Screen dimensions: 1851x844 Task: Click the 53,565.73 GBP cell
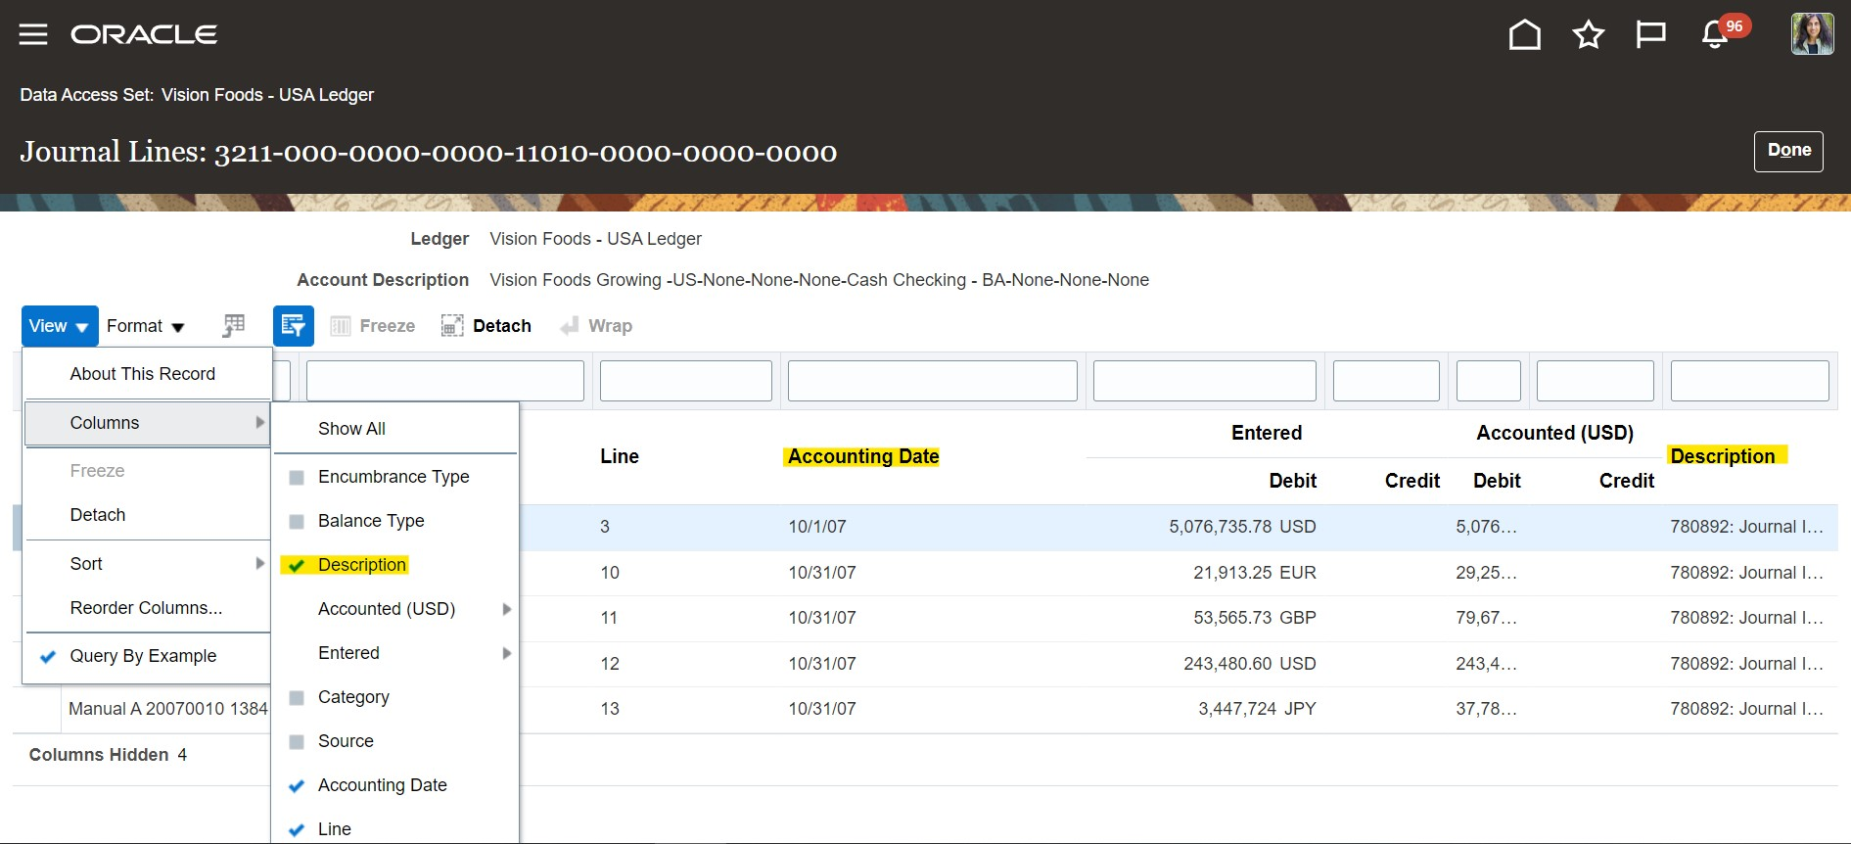1254,618
